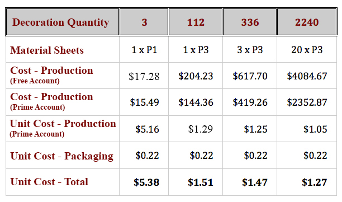Click the $617.70 free account cost

250,76
